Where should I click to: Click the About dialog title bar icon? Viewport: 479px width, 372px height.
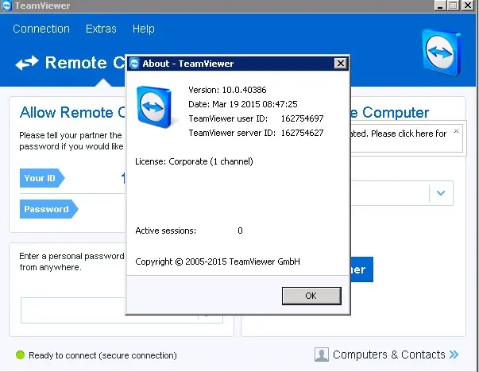click(x=134, y=64)
